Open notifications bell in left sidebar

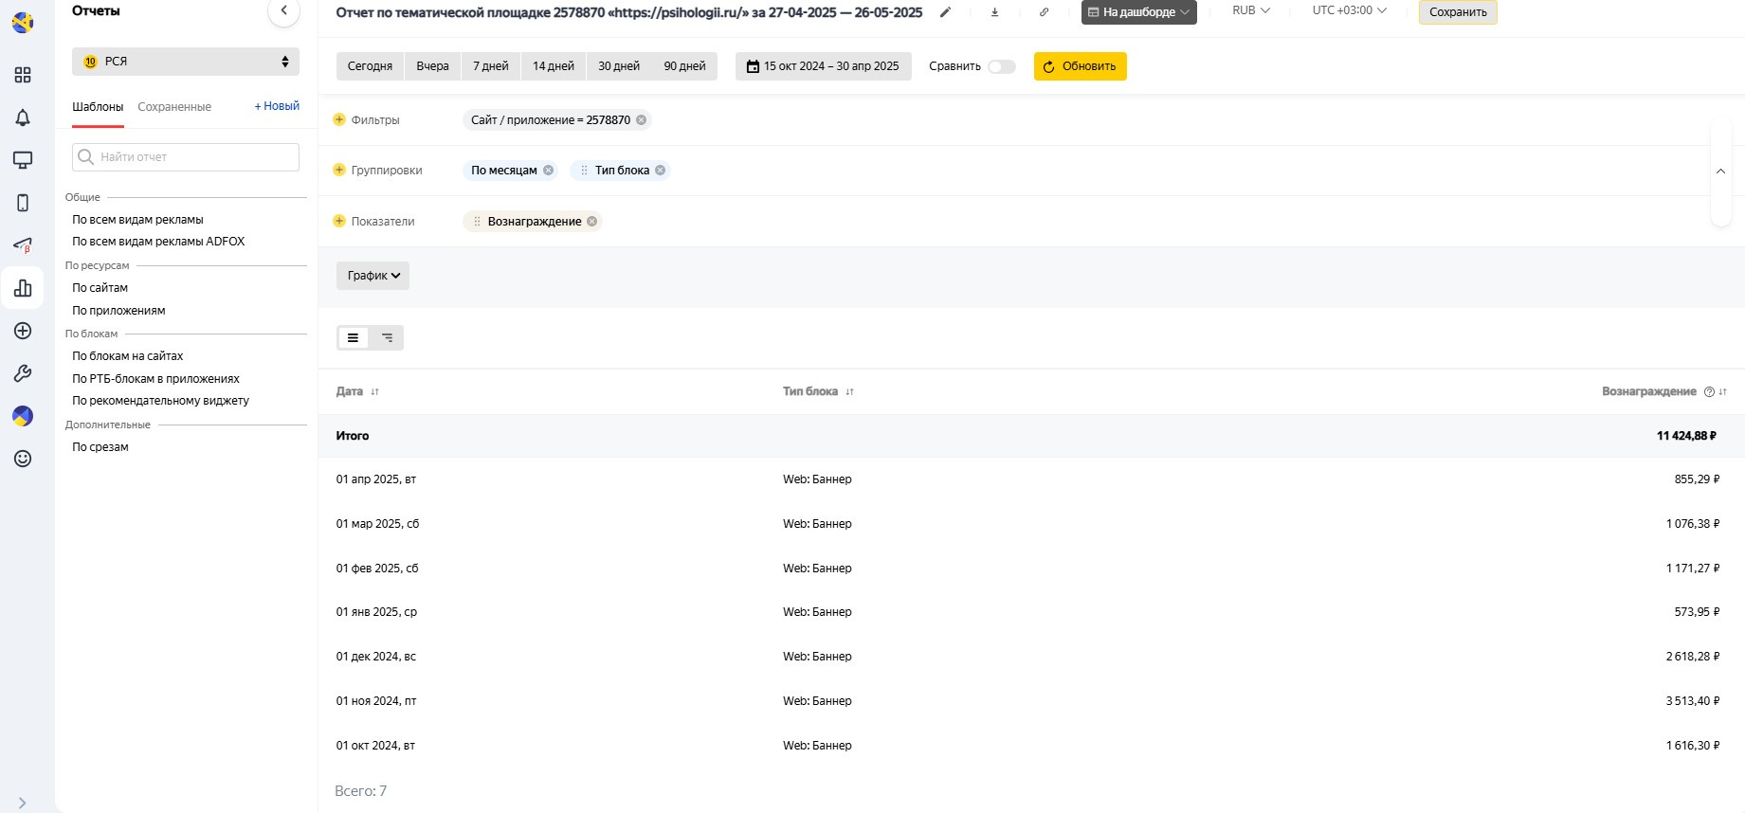pos(23,117)
